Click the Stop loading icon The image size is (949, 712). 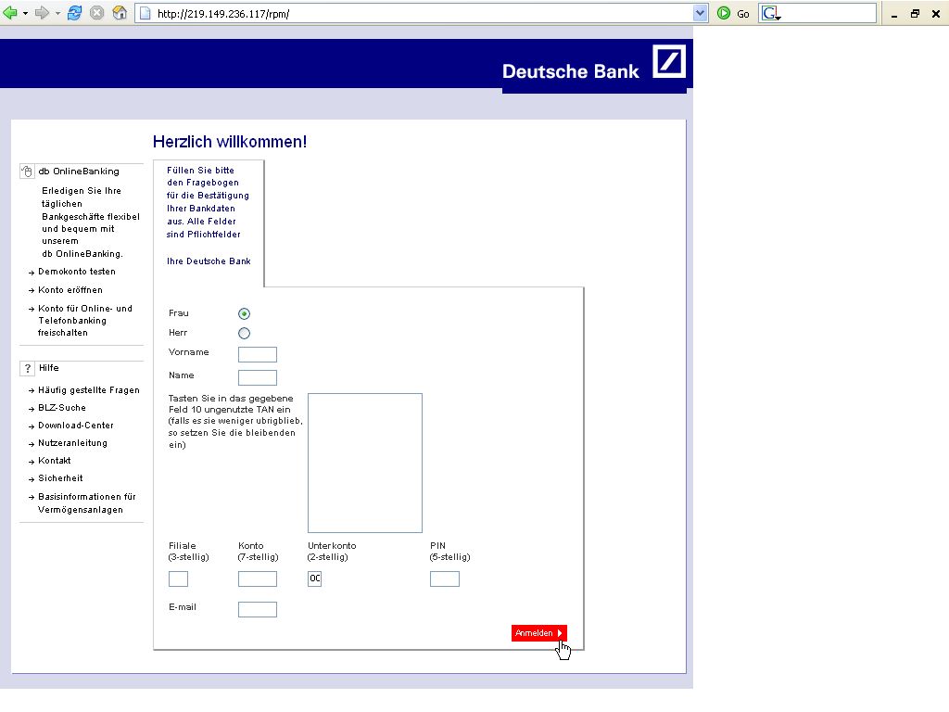[x=96, y=13]
